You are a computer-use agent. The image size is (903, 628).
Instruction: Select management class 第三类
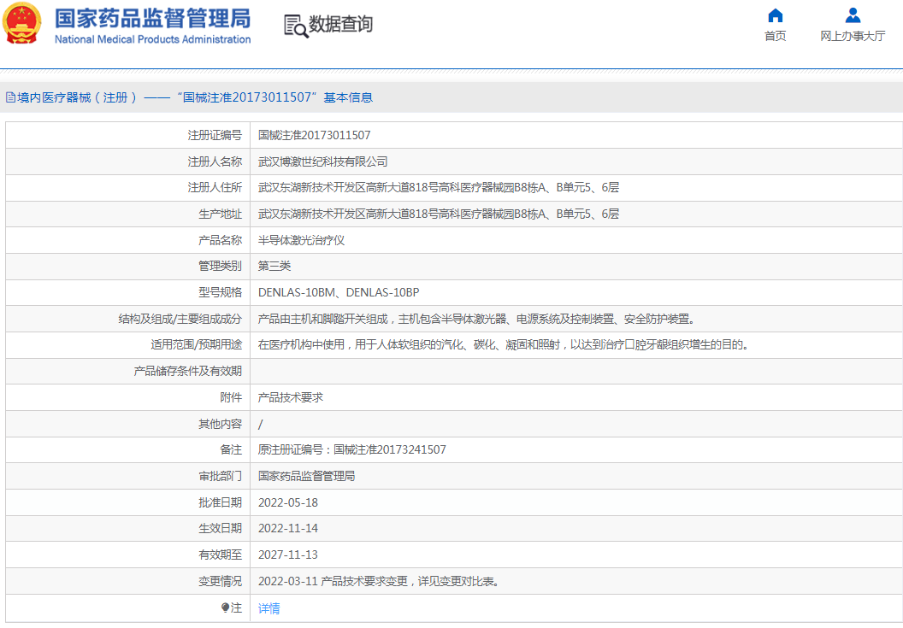[274, 266]
